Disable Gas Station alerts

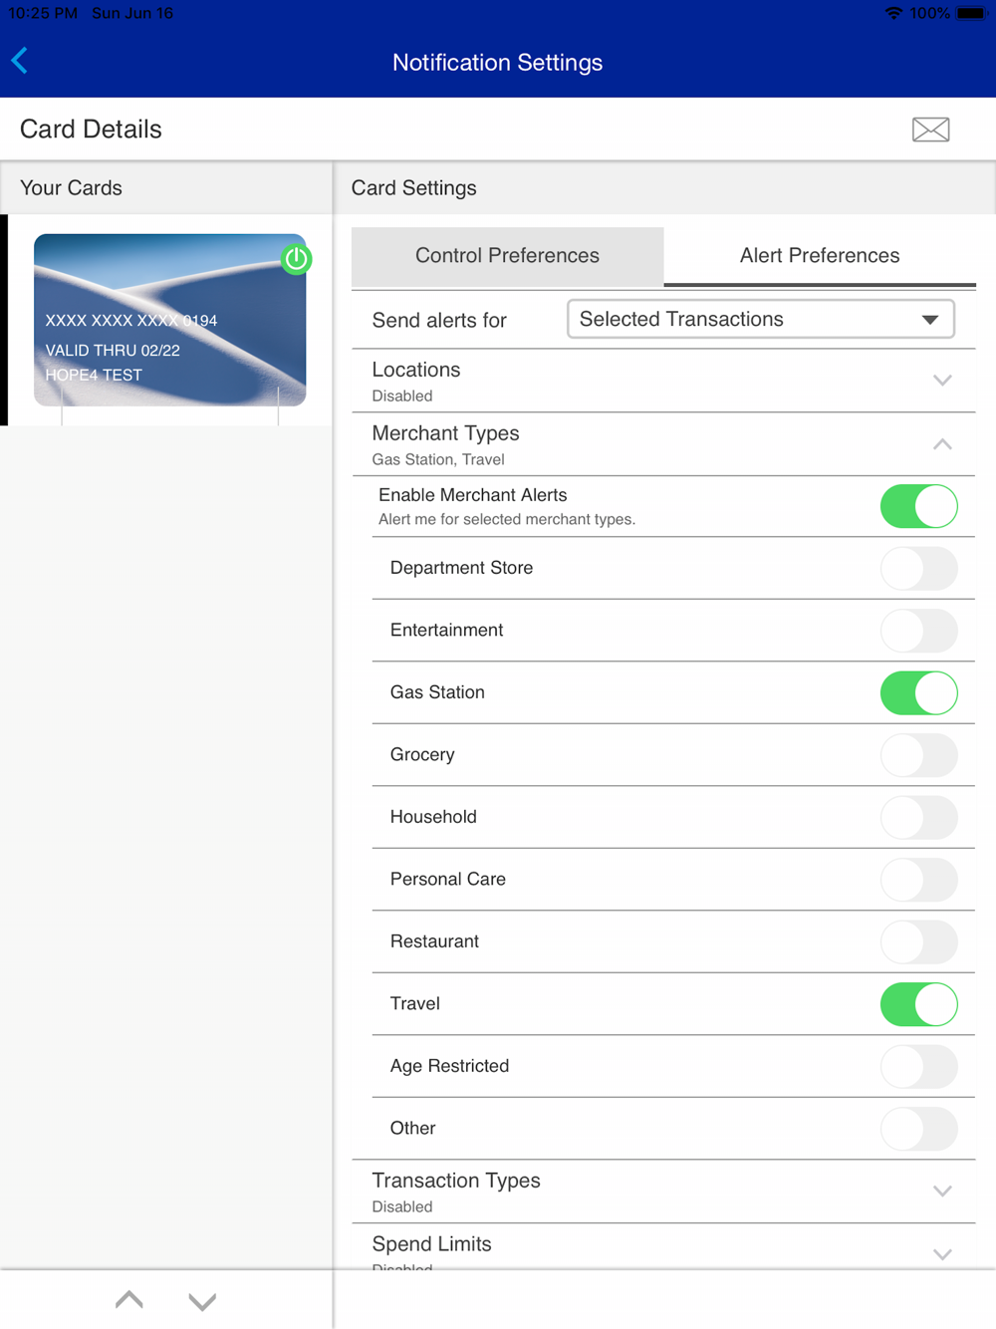point(918,692)
